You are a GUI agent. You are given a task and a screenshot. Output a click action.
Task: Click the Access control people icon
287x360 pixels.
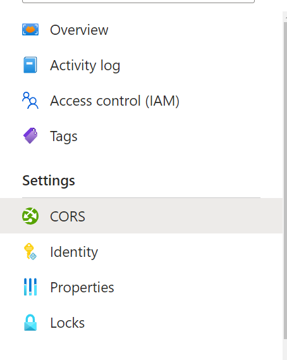(x=30, y=101)
